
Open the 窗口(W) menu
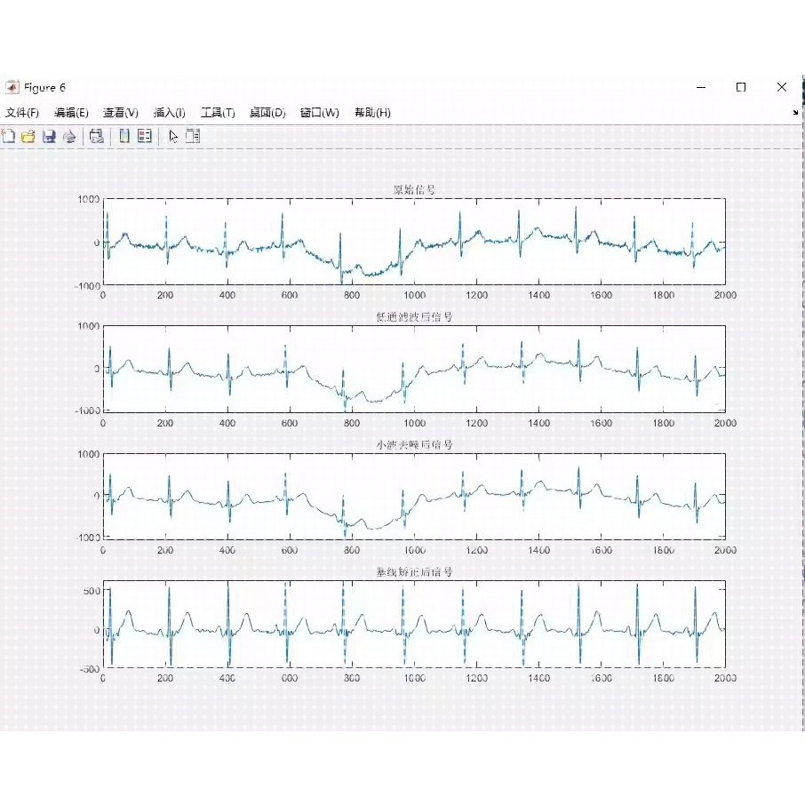[x=319, y=113]
